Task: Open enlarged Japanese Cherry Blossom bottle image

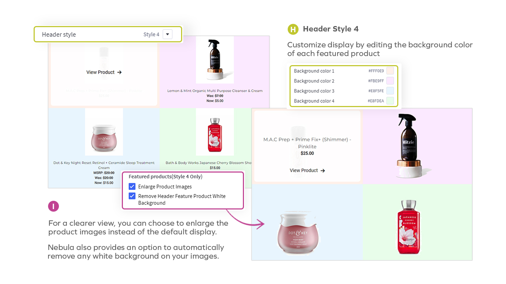Action: [x=408, y=227]
